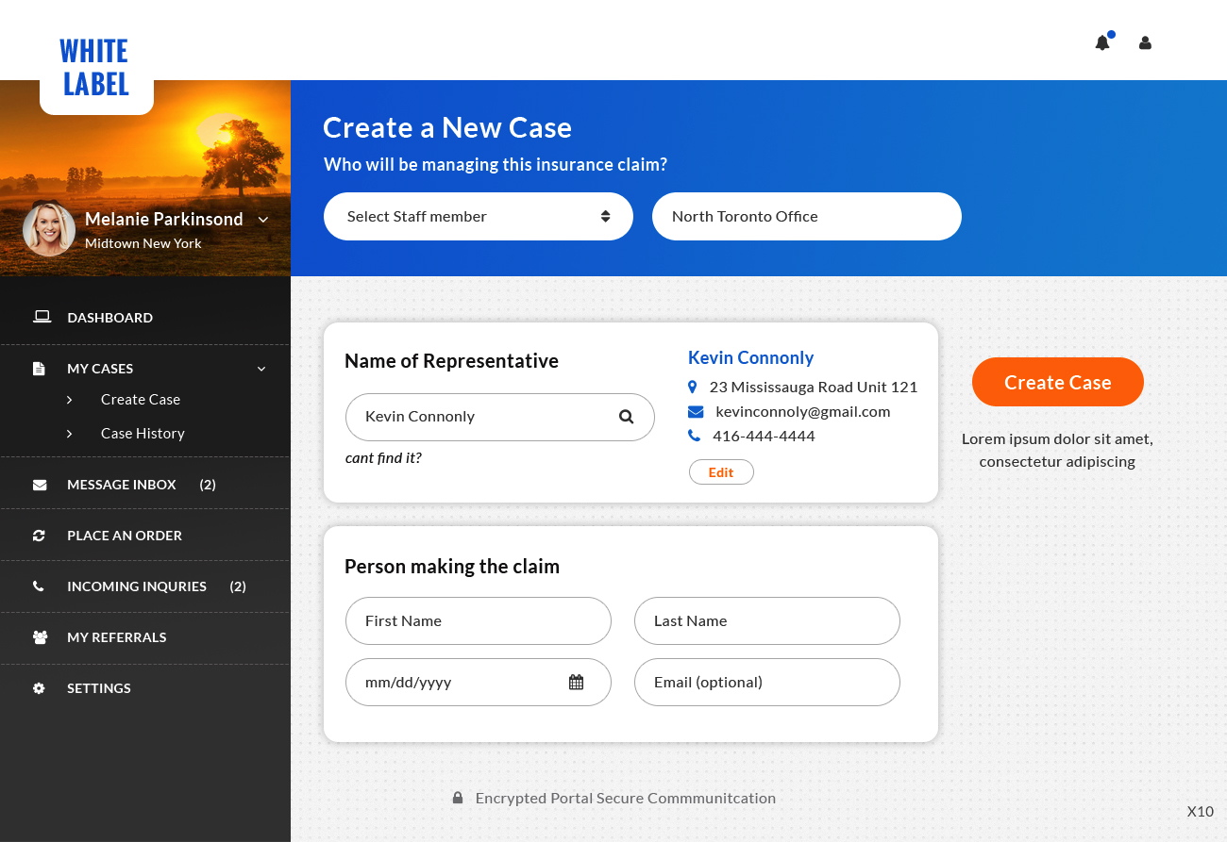This screenshot has height=842, width=1227.
Task: Click the Settings gear icon in sidebar
Action: (39, 688)
